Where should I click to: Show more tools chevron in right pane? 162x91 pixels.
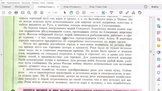(x=159, y=85)
